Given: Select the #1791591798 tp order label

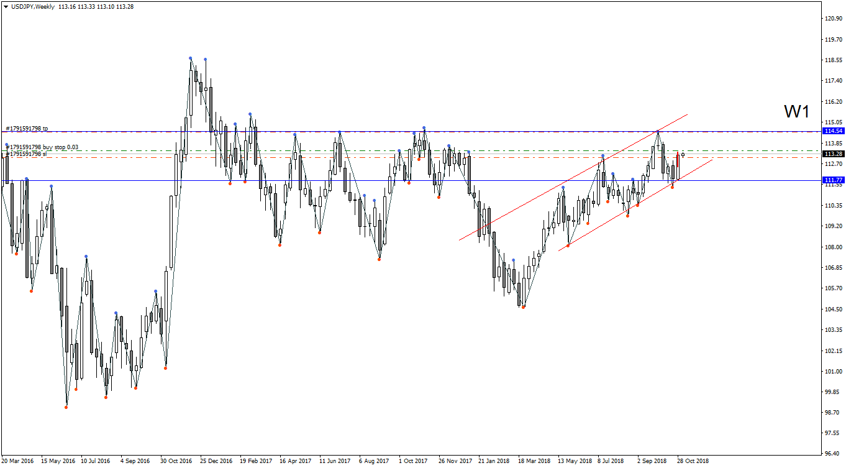Looking at the screenshot, I should (x=27, y=128).
